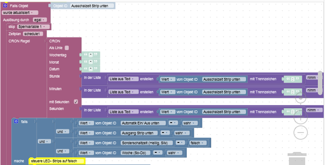Click the CRON Regel label
This screenshot has width=326, height=165.
click(19, 41)
